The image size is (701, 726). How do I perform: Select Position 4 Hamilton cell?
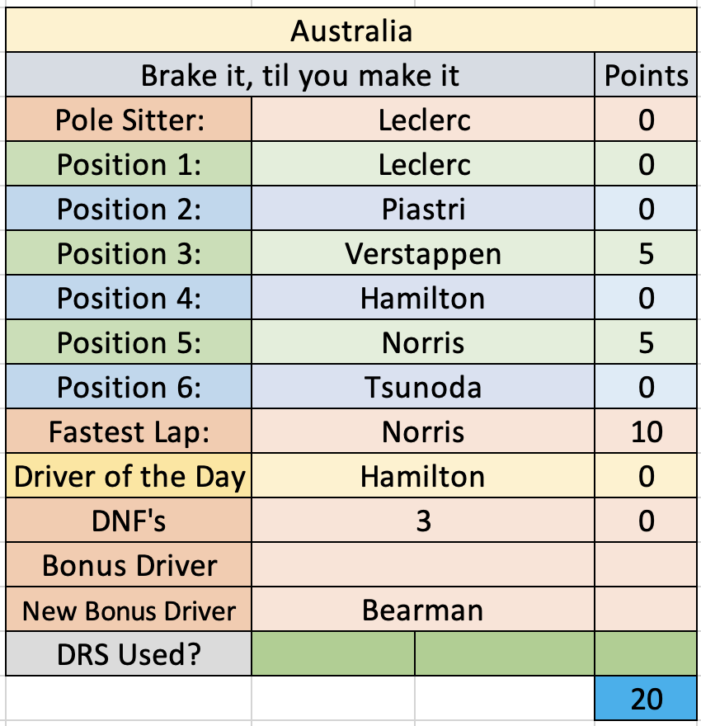point(423,297)
